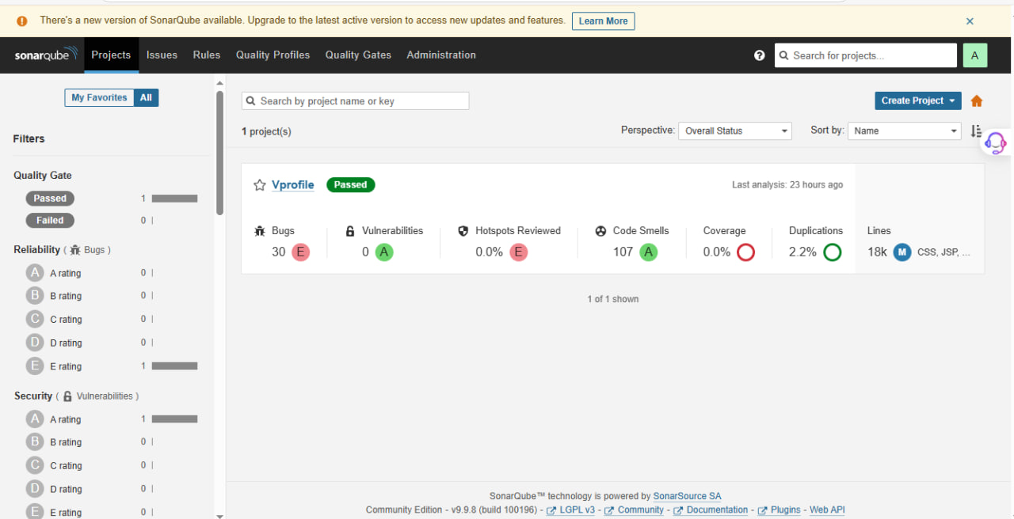Click the warning icon in upgrade banner
Viewport: 1014px width, 519px height.
tap(22, 21)
